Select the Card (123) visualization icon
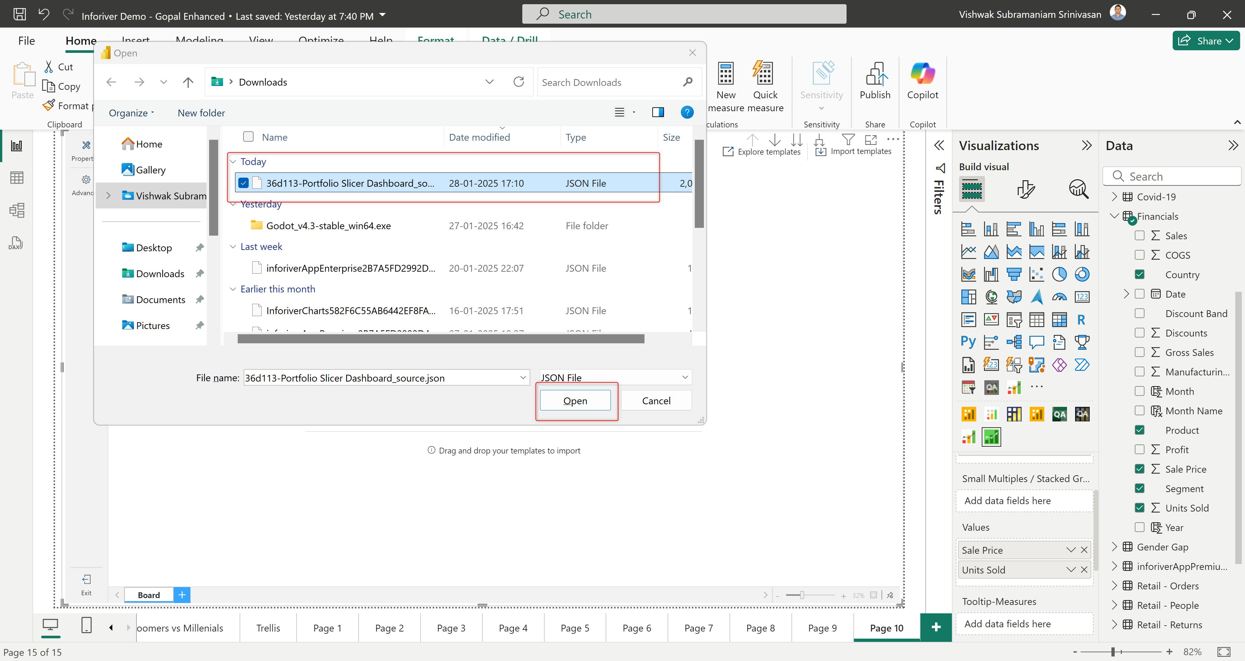1245x661 pixels. [1082, 297]
